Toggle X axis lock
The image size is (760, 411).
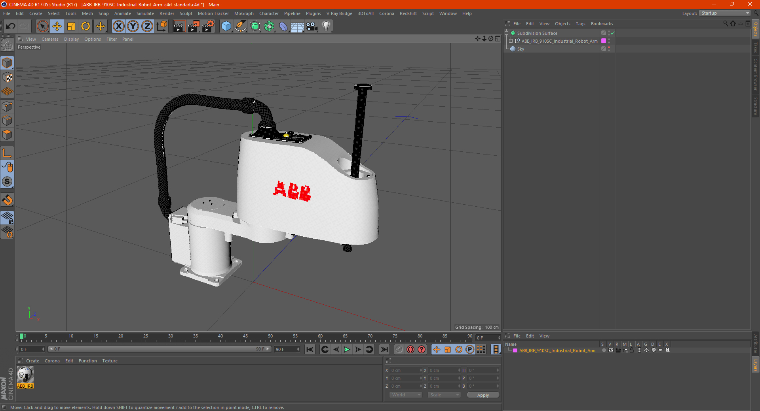118,26
